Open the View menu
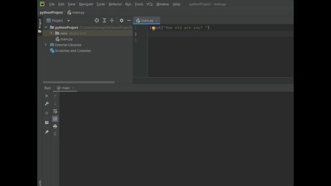 tap(71, 4)
